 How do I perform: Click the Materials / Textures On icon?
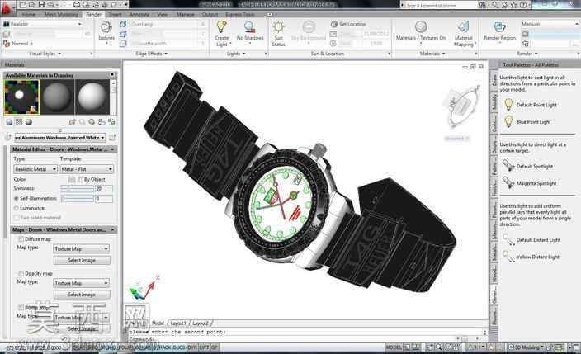click(x=421, y=26)
